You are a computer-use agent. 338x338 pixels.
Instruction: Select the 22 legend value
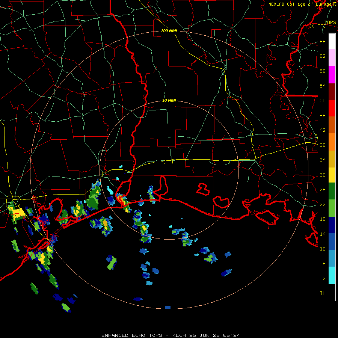point(323,205)
